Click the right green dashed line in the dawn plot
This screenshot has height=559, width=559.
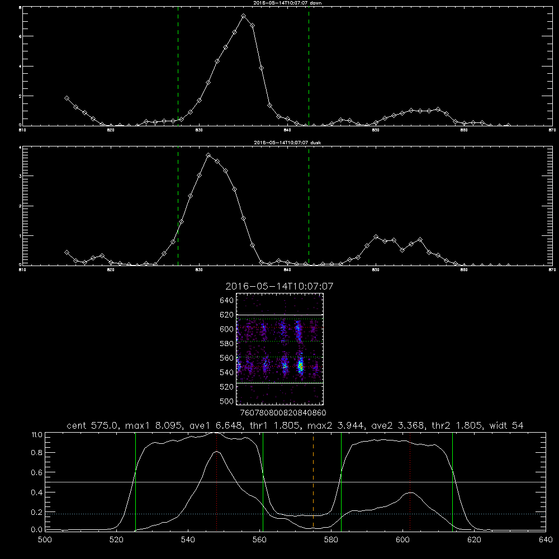309,67
